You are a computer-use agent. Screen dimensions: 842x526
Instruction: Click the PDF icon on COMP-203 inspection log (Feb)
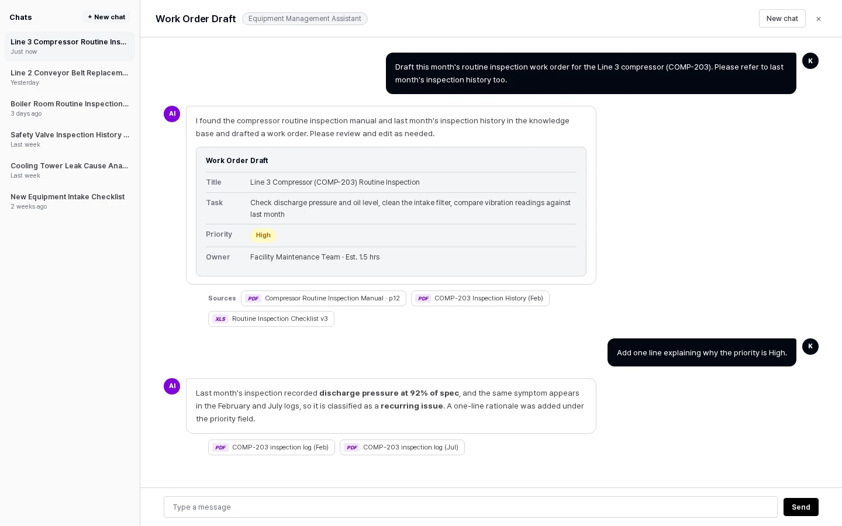(220, 448)
